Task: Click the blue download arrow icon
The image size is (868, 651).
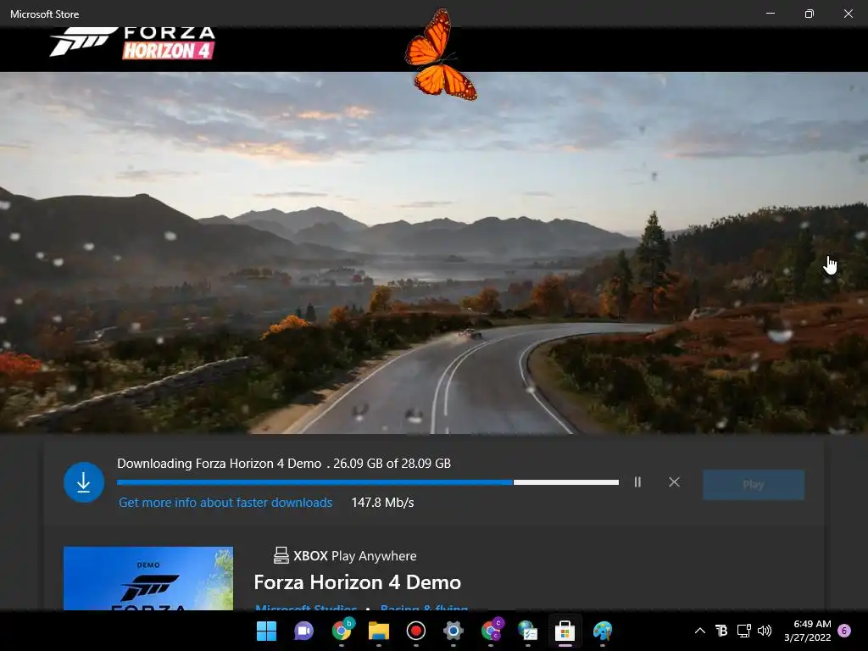Action: (x=84, y=482)
